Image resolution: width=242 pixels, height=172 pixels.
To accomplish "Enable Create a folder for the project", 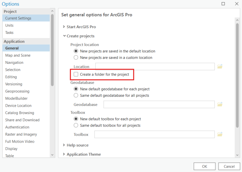I will pos(76,74).
